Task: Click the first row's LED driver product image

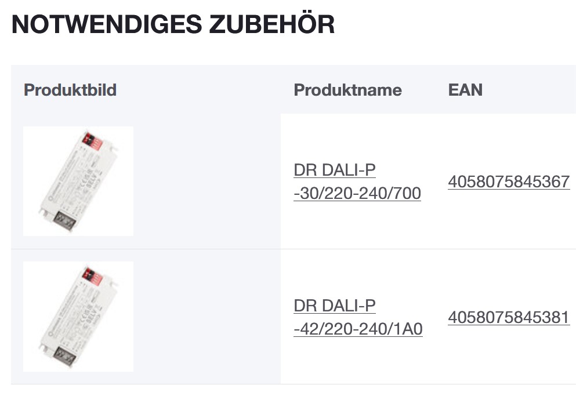Action: [x=78, y=181]
